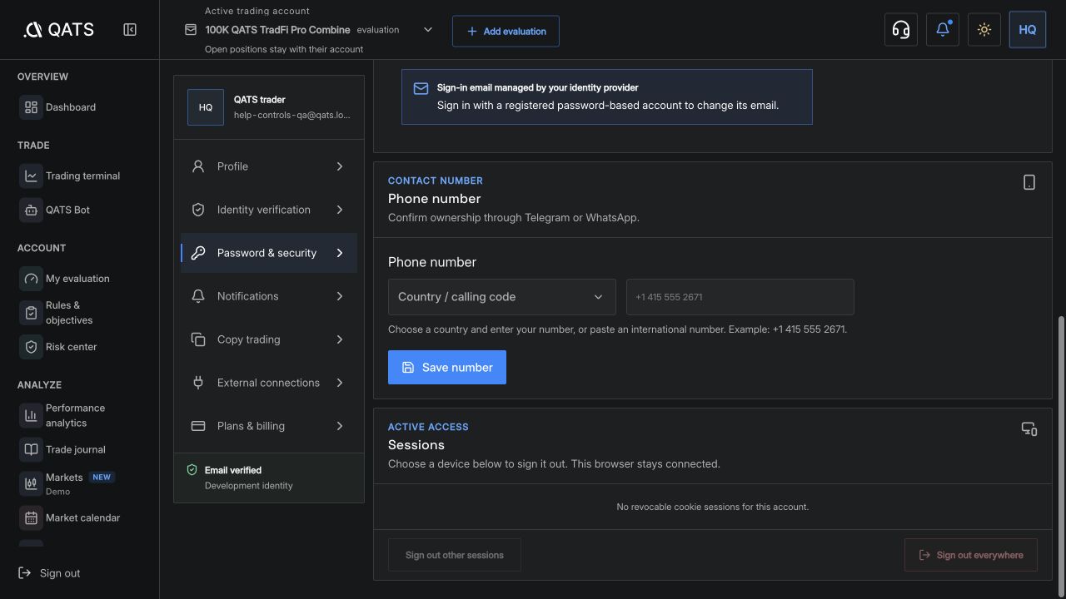Click the Add evaluation button
The height and width of the screenshot is (599, 1066).
tap(506, 31)
